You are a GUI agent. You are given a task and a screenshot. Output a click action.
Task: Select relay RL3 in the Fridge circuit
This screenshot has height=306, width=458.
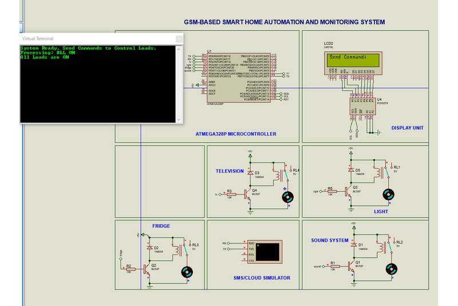pyautogui.click(x=180, y=250)
